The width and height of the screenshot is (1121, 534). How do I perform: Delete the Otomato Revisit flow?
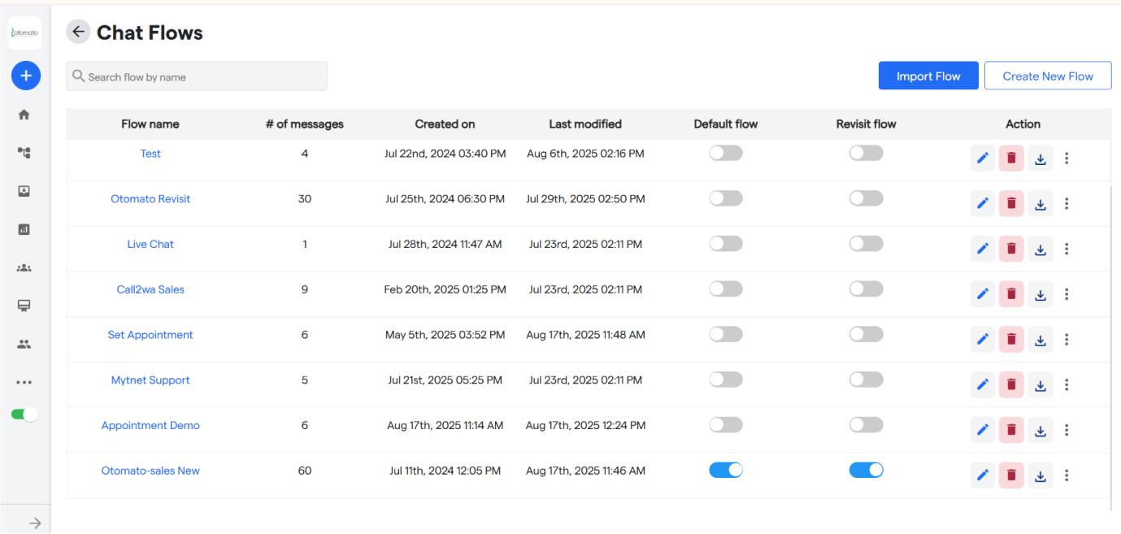(1011, 204)
